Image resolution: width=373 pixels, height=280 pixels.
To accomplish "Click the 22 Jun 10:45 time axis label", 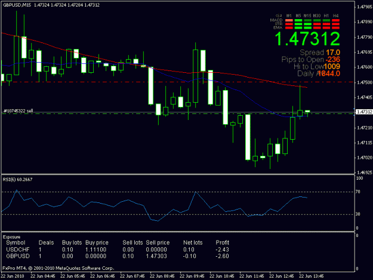I will [x=221, y=276].
